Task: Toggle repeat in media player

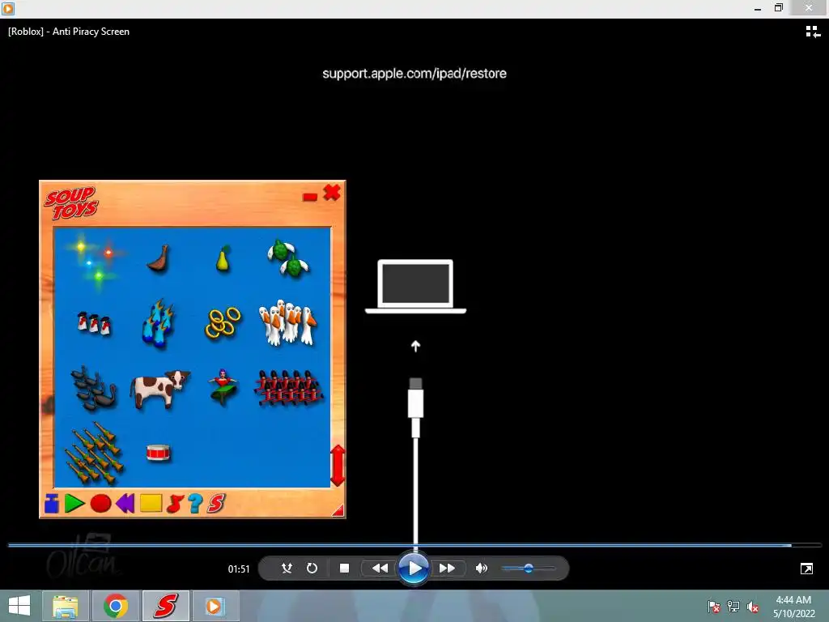Action: point(312,568)
